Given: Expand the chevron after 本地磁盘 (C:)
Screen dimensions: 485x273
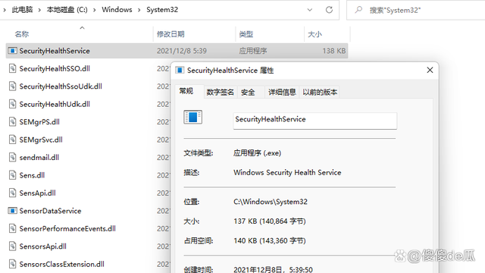Looking at the screenshot, I should point(94,10).
